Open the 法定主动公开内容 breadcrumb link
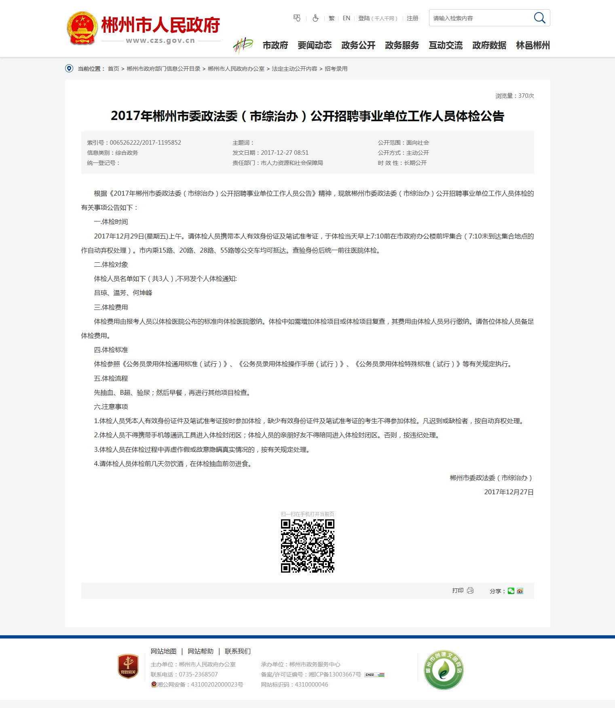 click(x=294, y=69)
